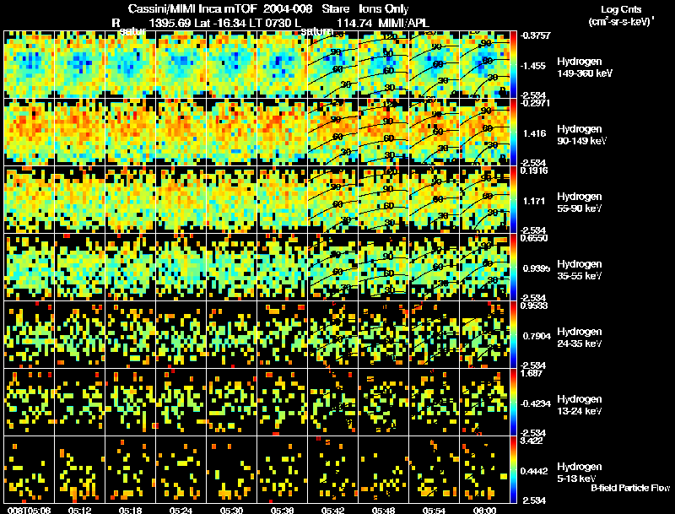This screenshot has height=514, width=675.
Task: Click the 0.1916 color scale value
Action: [534, 170]
